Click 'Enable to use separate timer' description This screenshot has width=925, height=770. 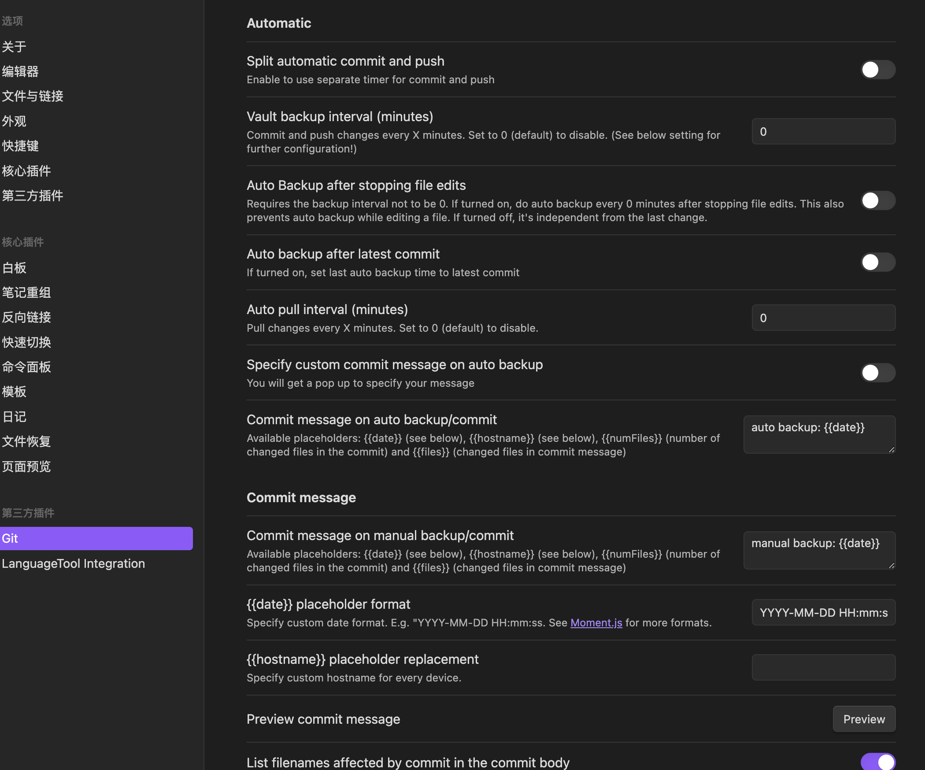click(370, 79)
